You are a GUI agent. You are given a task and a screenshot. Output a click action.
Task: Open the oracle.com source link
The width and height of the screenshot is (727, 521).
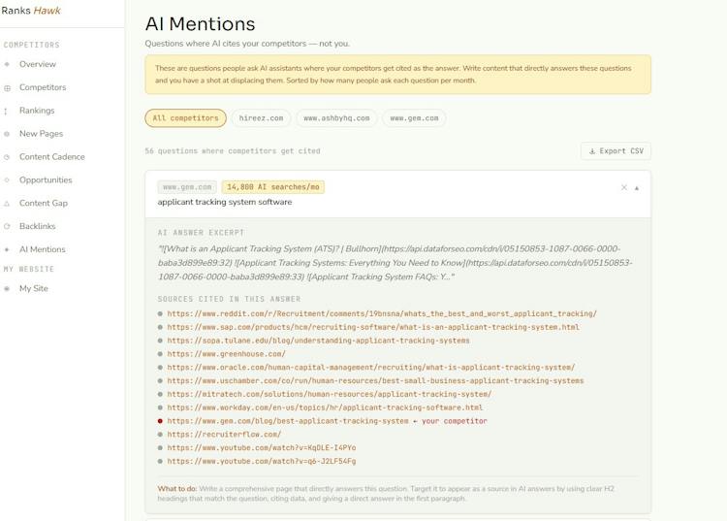[x=371, y=368]
